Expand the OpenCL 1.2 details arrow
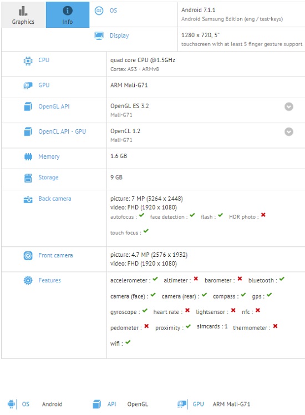Viewport: 305px width, 415px height. pyautogui.click(x=288, y=131)
